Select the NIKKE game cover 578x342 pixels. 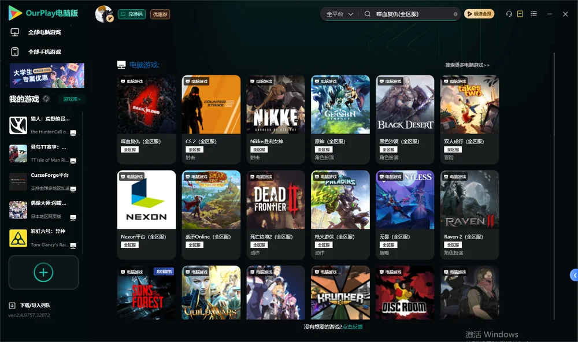tap(276, 105)
